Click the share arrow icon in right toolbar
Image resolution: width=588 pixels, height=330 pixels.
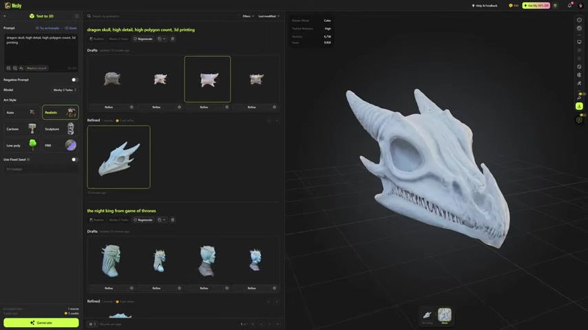click(579, 98)
